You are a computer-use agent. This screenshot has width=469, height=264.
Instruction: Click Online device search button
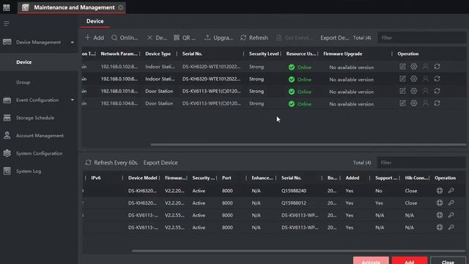125,37
